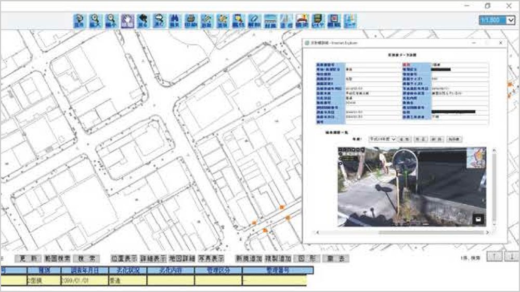Select the 管理区分 column header
The width and height of the screenshot is (520, 292).
[218, 270]
